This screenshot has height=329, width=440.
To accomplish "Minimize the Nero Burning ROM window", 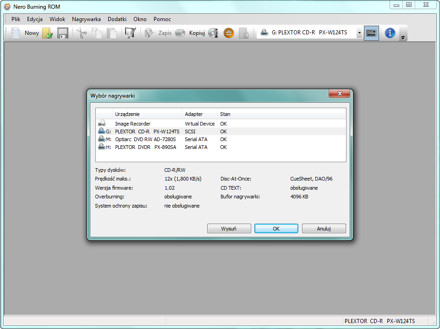I will click(x=396, y=5).
